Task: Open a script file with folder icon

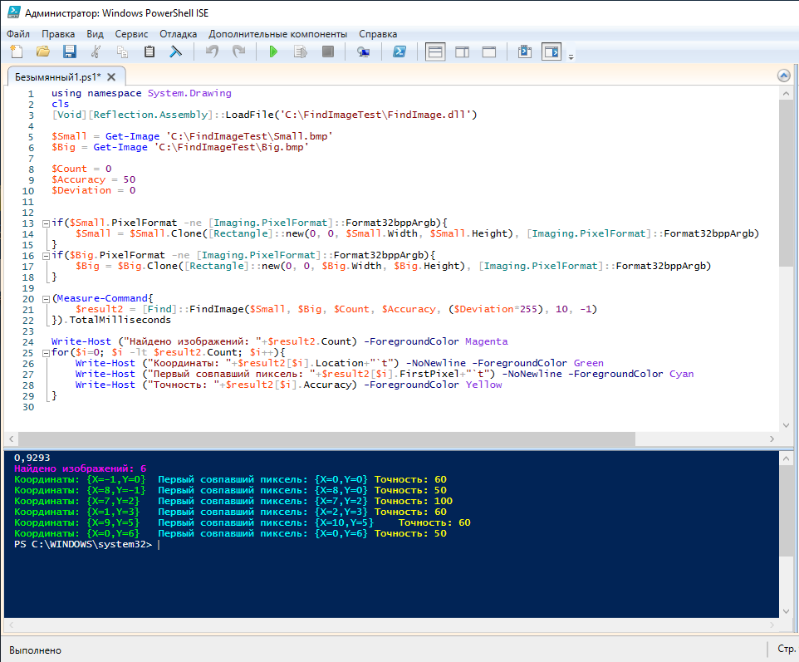Action: [x=43, y=52]
